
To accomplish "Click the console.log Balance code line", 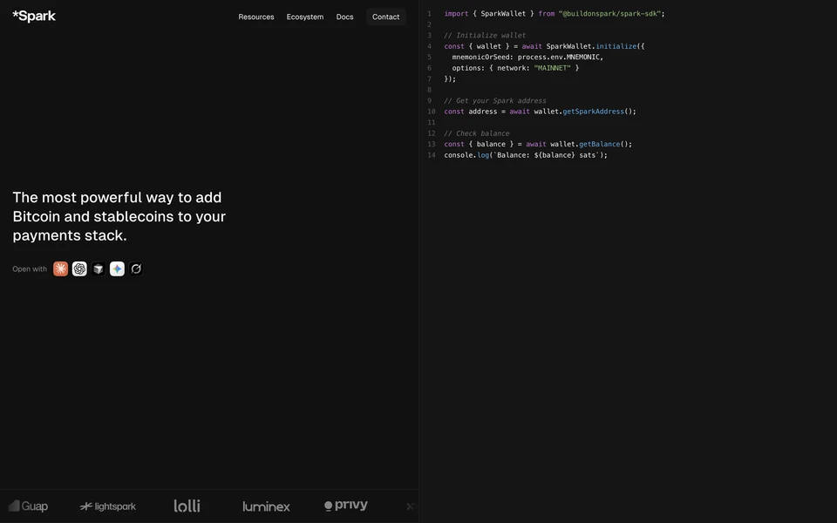I will tap(526, 155).
